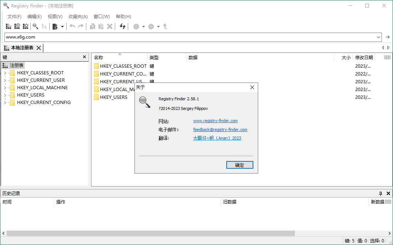This screenshot has height=245, width=393.
Task: Open the address bar history dropdown
Action: pyautogui.click(x=379, y=37)
